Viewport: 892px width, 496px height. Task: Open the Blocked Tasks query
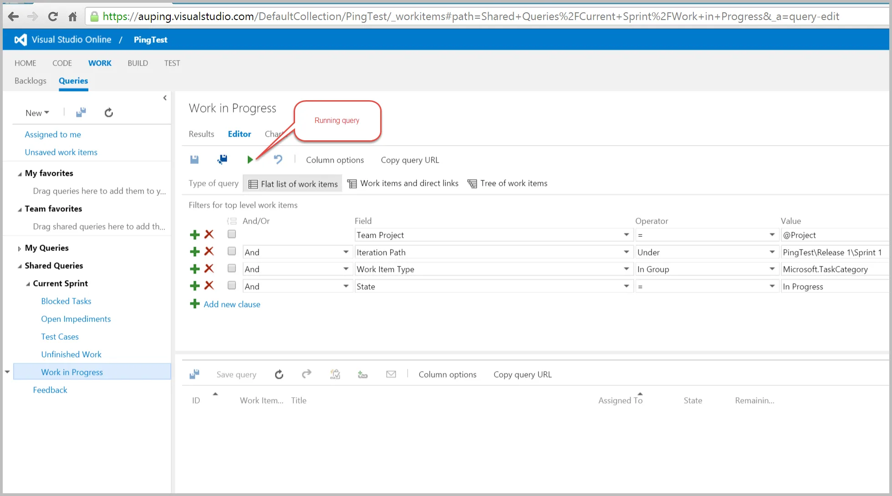tap(66, 301)
